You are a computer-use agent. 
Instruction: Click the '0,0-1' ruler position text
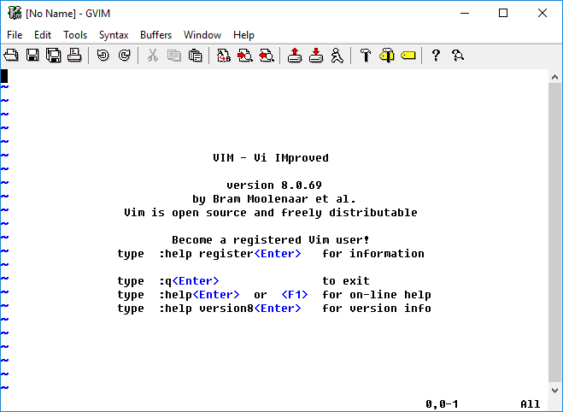442,404
